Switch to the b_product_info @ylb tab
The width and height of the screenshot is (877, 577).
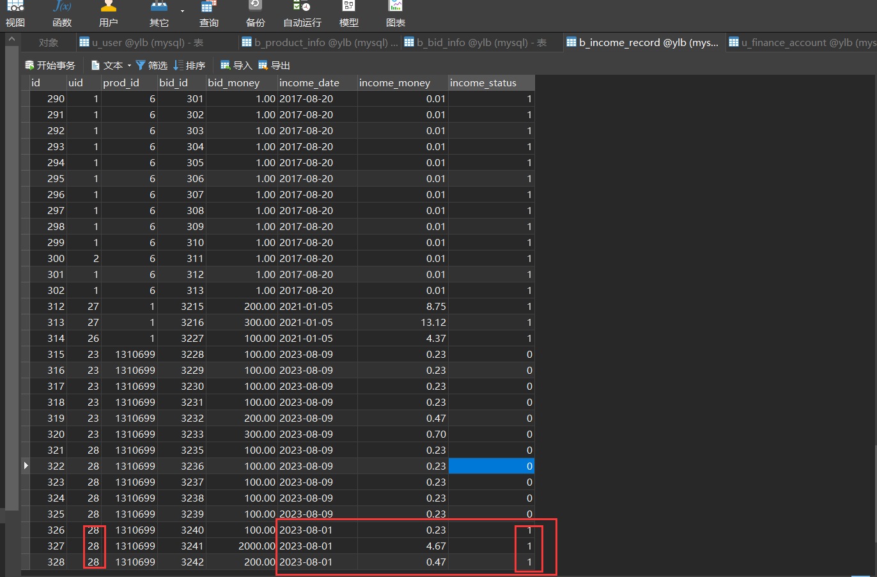[320, 43]
